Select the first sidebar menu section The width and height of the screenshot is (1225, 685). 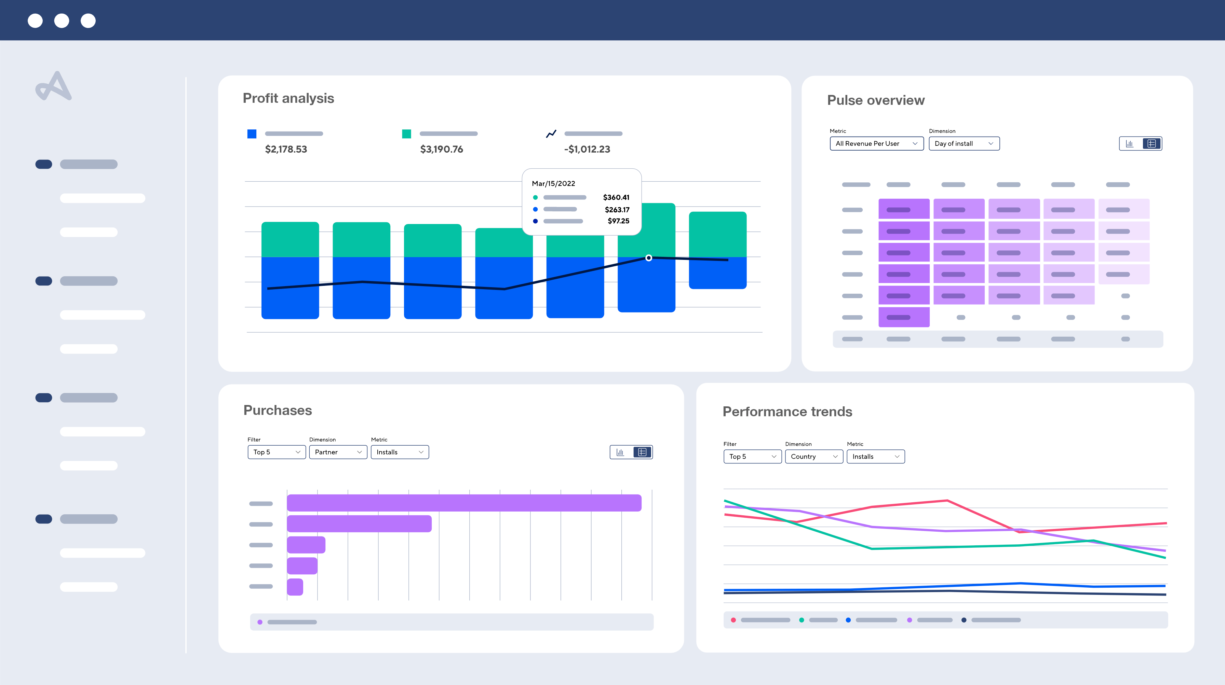tap(89, 164)
